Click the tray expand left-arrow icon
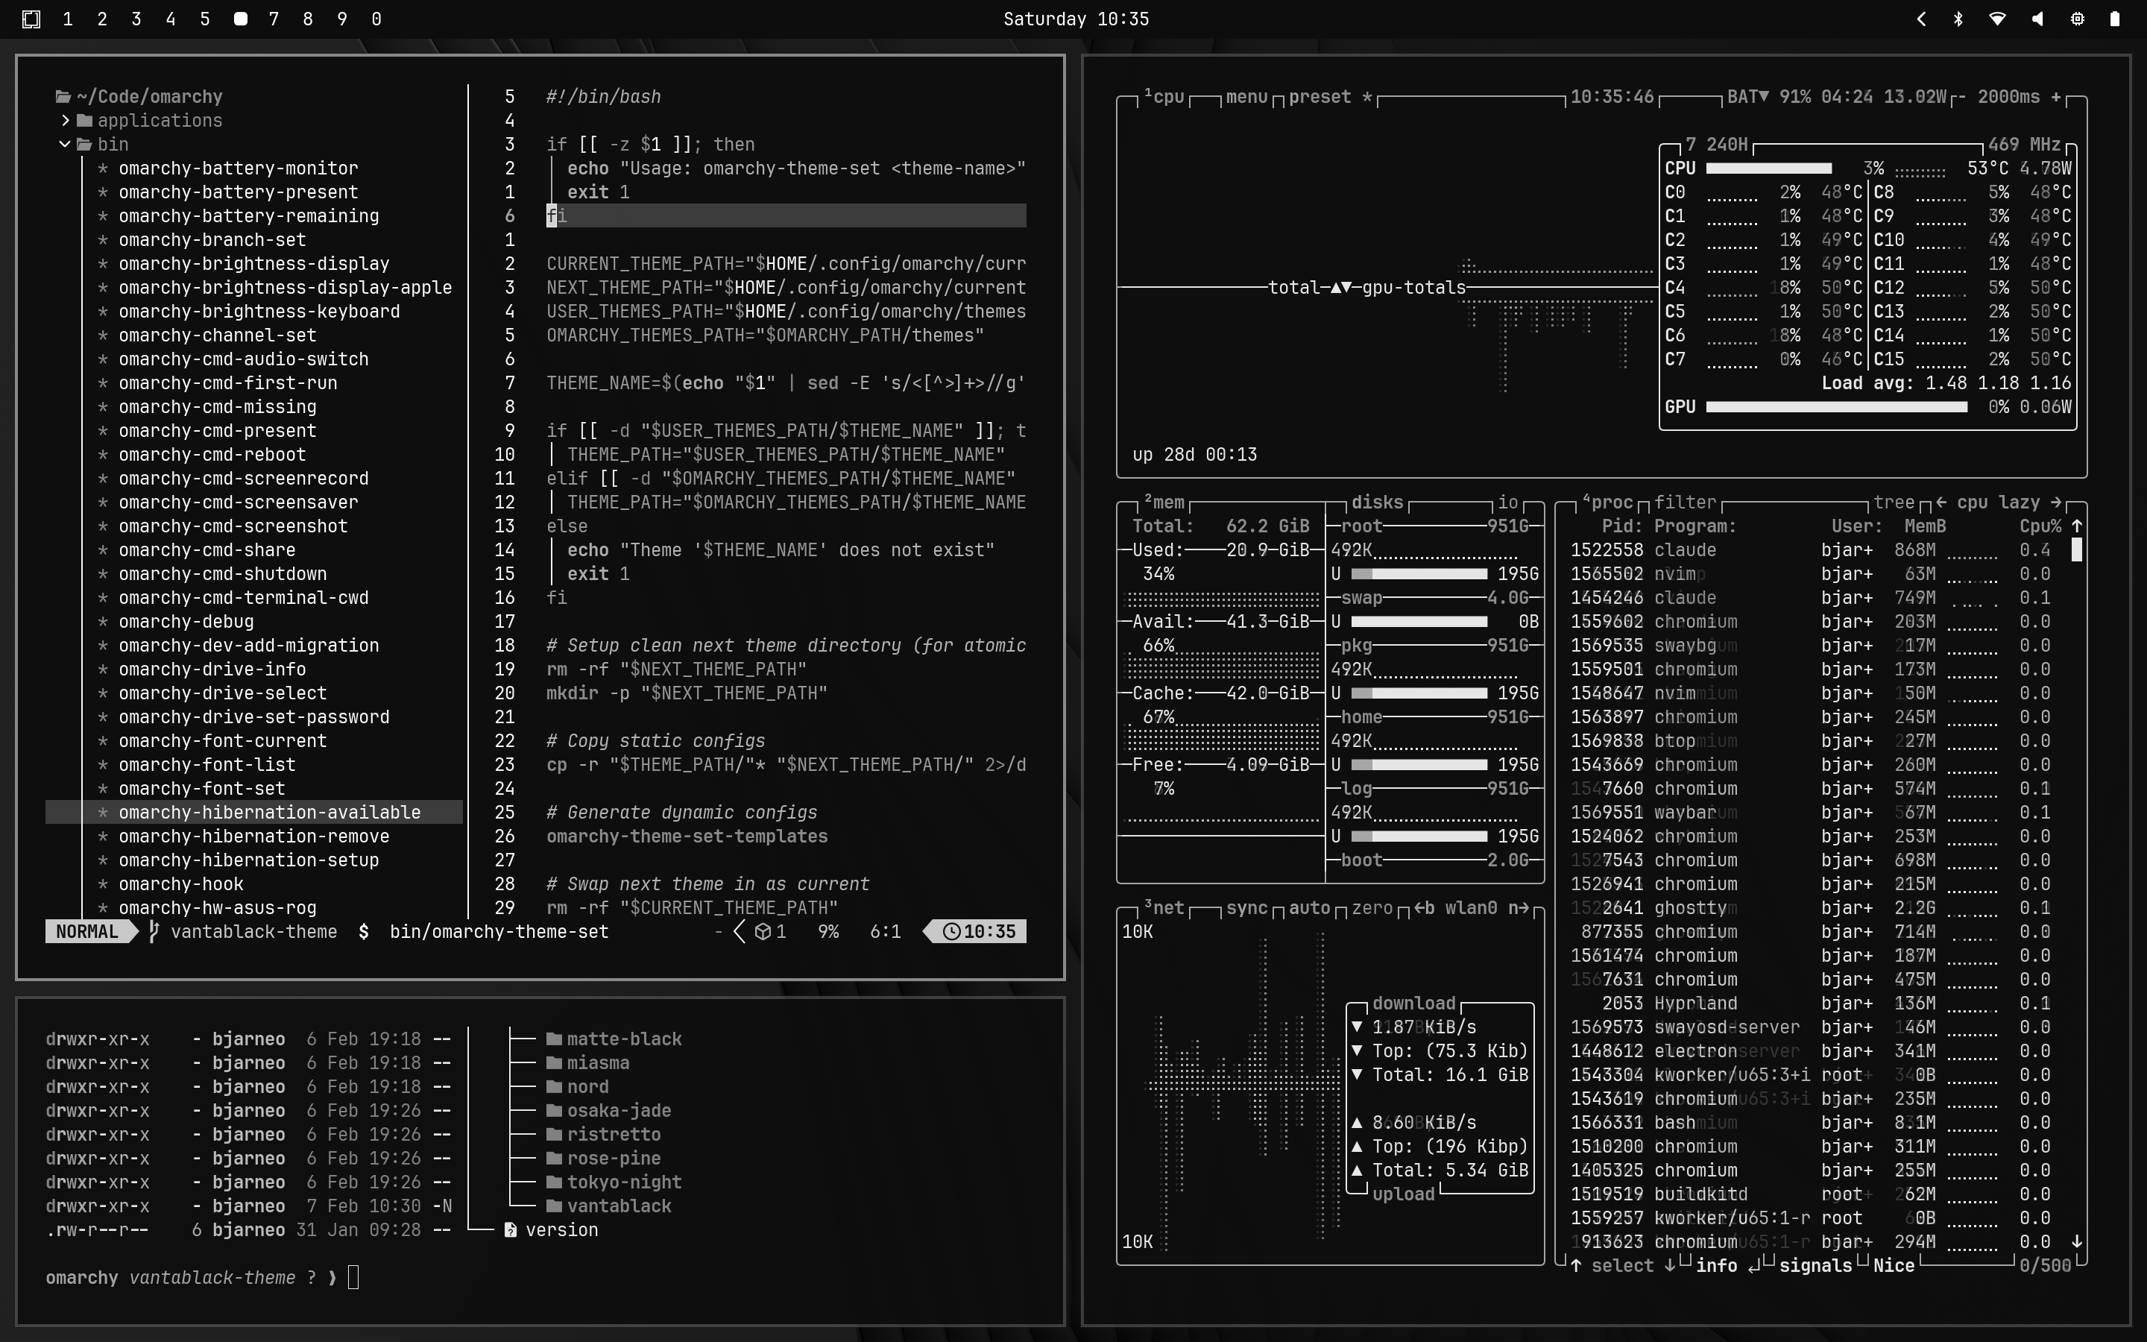 (x=1921, y=19)
